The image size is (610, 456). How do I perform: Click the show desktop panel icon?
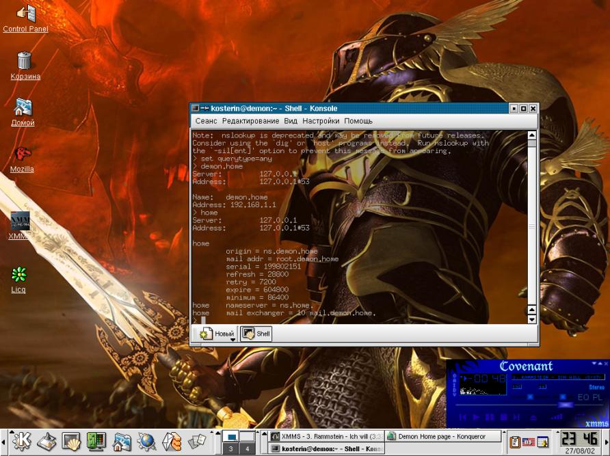tap(47, 442)
